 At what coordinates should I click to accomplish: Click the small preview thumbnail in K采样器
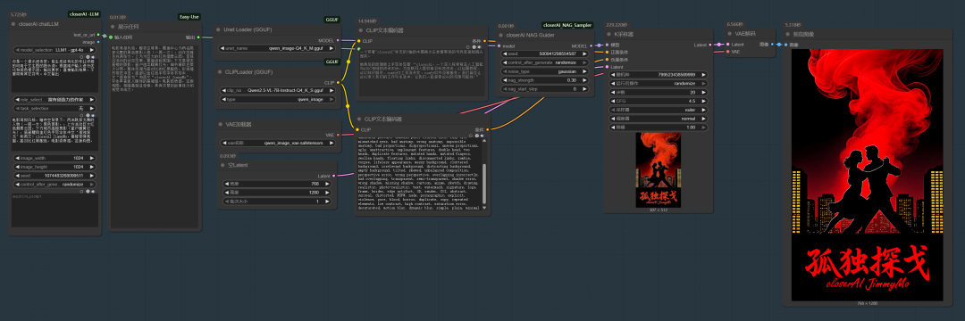coord(658,170)
